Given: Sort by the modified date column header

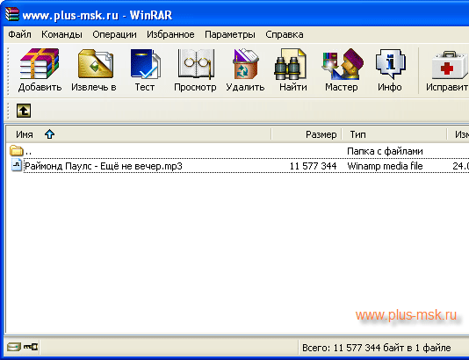Looking at the screenshot, I should coord(458,134).
